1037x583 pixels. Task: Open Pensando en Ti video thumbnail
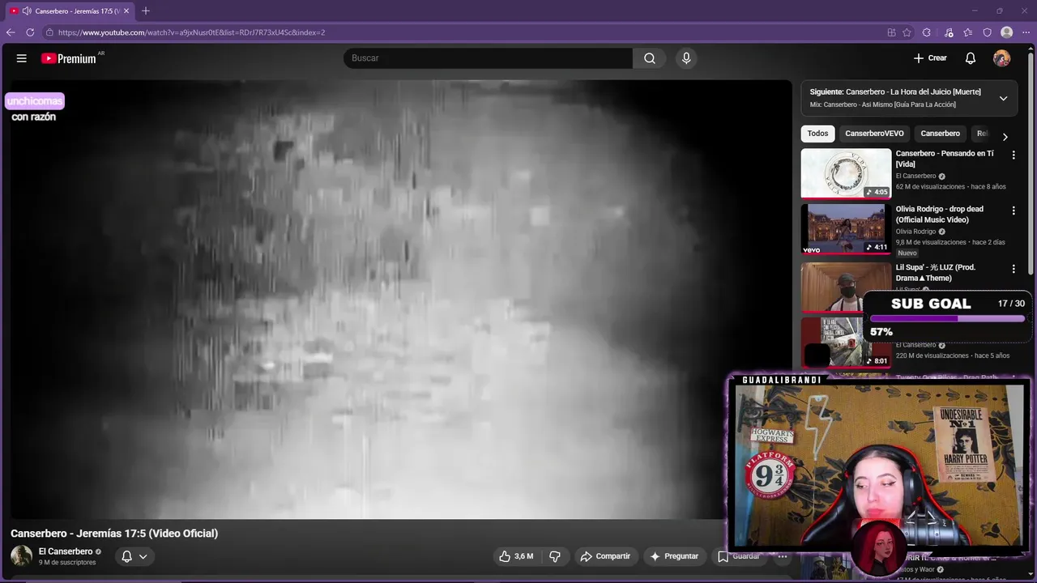click(x=846, y=173)
